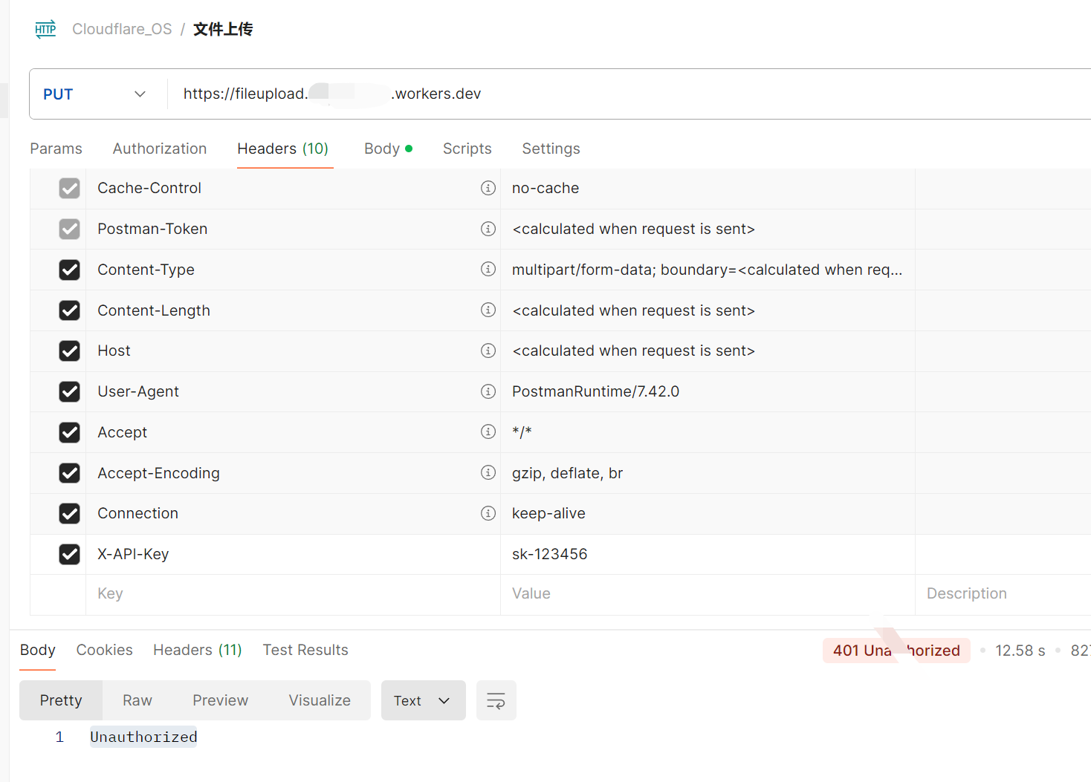Screen dimensions: 1091x782
Task: Click the gzip, deflate, br value
Action: click(x=567, y=473)
